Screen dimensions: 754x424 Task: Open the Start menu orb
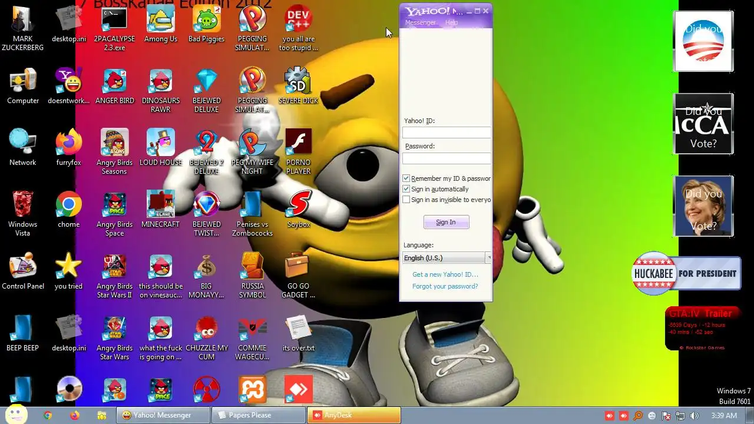tap(16, 415)
